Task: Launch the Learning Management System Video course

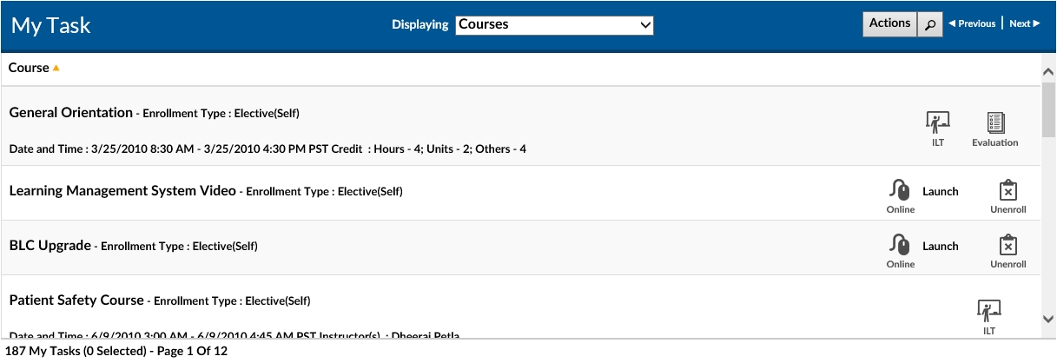Action: tap(940, 191)
